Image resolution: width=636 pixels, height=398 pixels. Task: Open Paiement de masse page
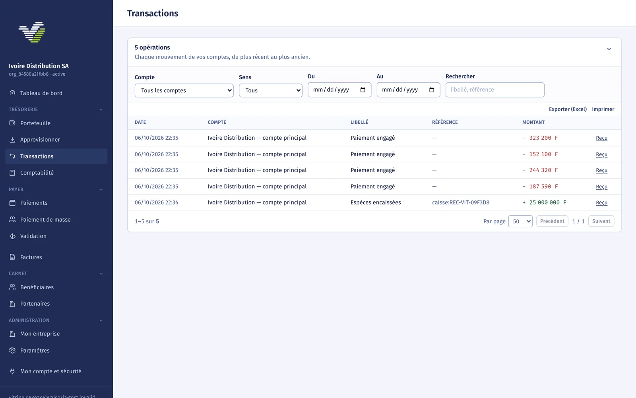56,219
